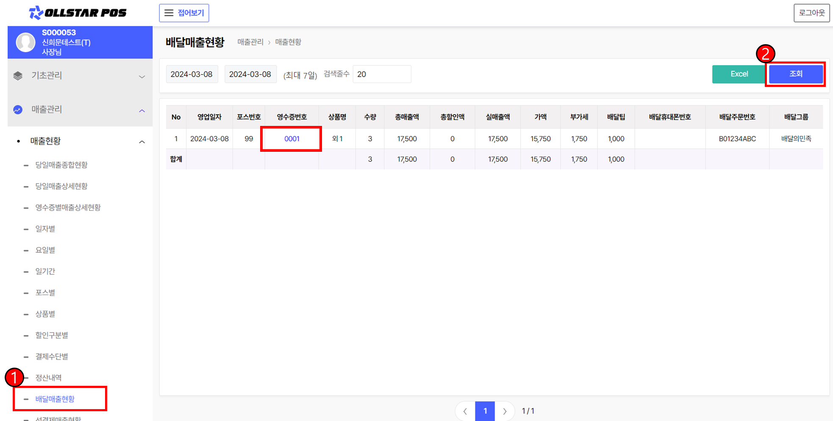Click the OLLSTAR POS logo
The height and width of the screenshot is (421, 833).
click(78, 13)
